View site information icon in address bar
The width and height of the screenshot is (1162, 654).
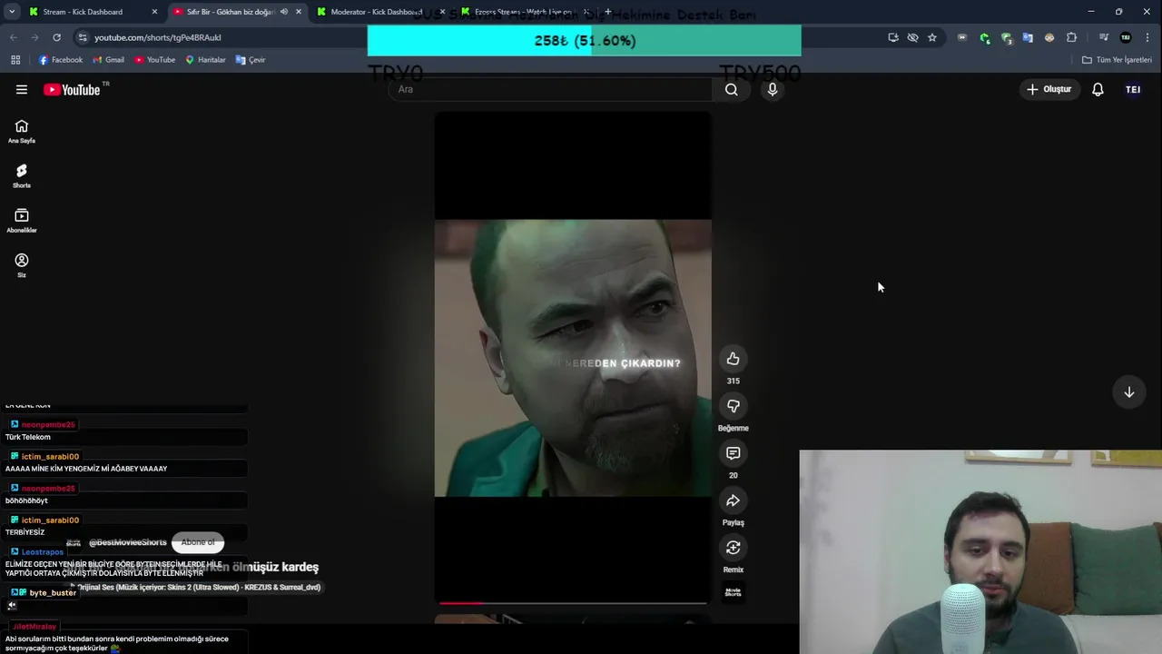pos(83,37)
